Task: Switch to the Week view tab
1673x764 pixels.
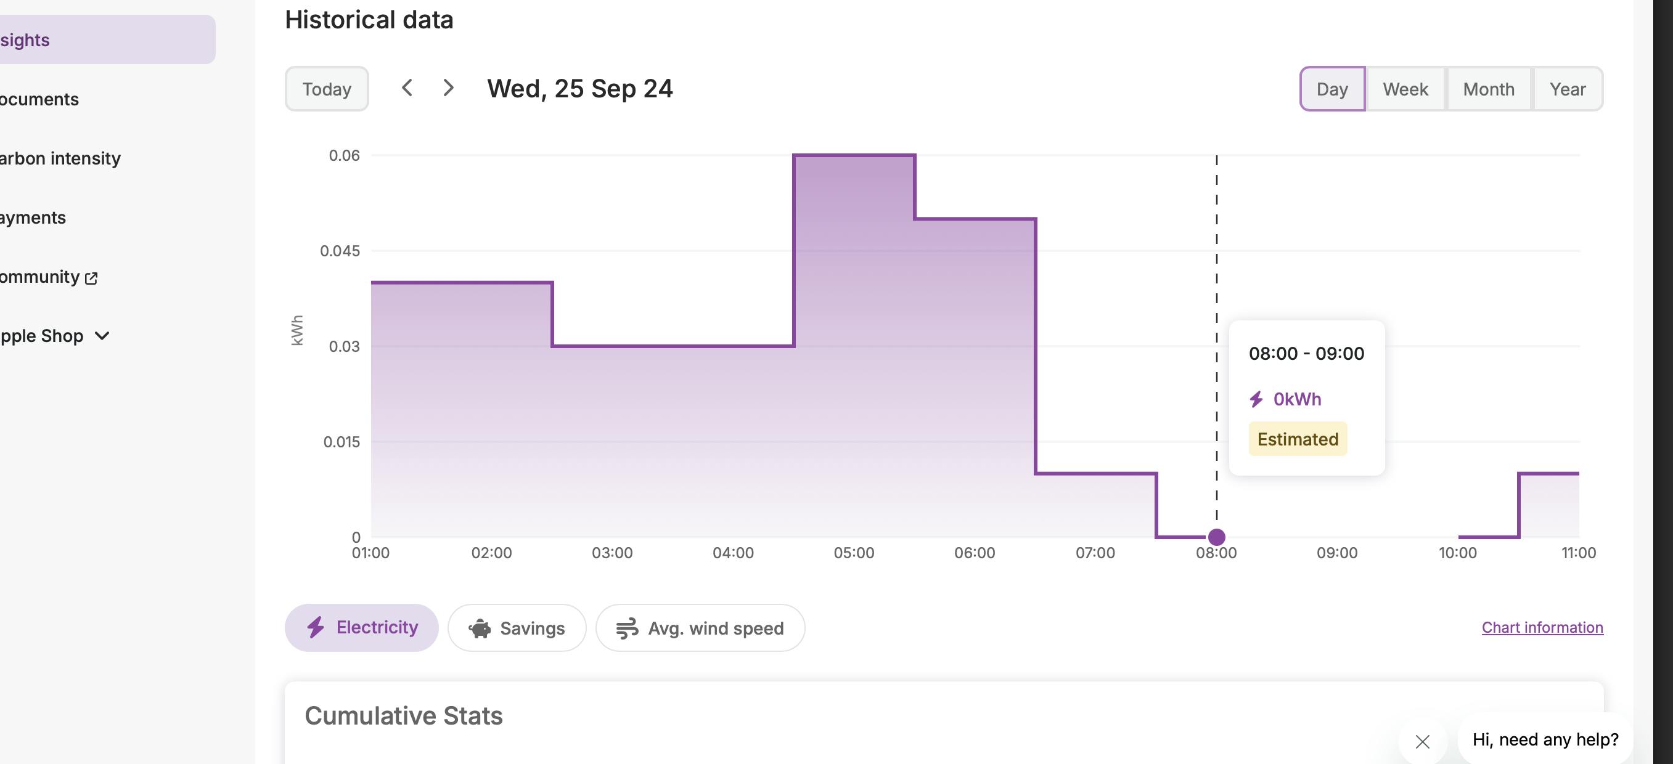Action: (1405, 89)
